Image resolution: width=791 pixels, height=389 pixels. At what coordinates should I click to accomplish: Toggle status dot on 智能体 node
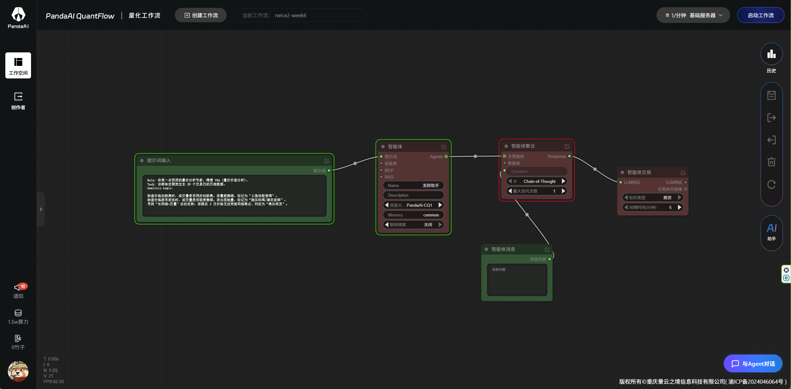383,147
